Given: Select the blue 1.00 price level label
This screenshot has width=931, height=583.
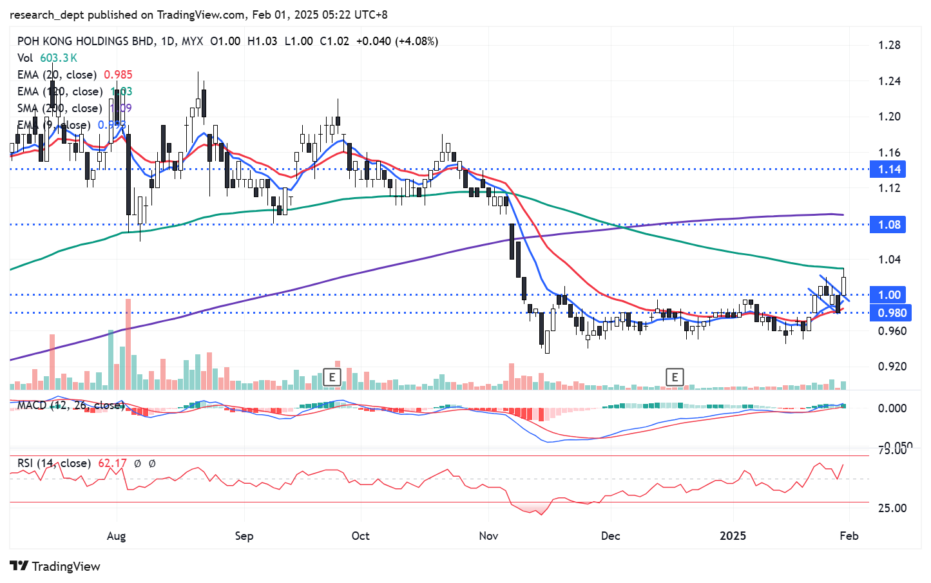Looking at the screenshot, I should (888, 295).
